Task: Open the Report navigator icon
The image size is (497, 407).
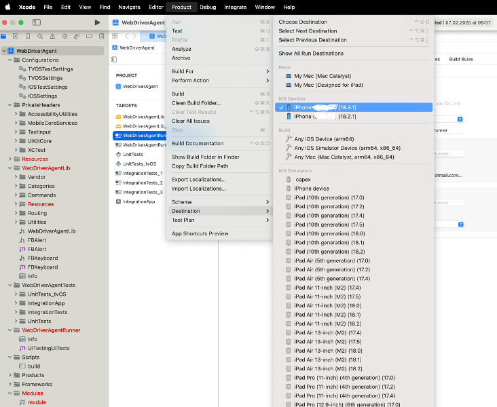Action: (x=101, y=37)
